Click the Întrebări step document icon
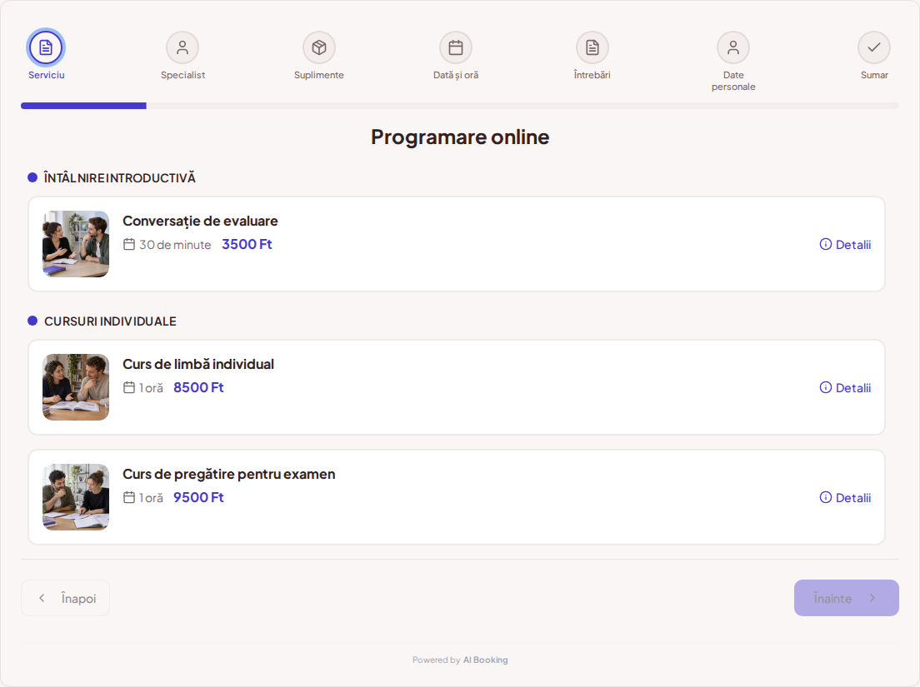 [x=592, y=47]
